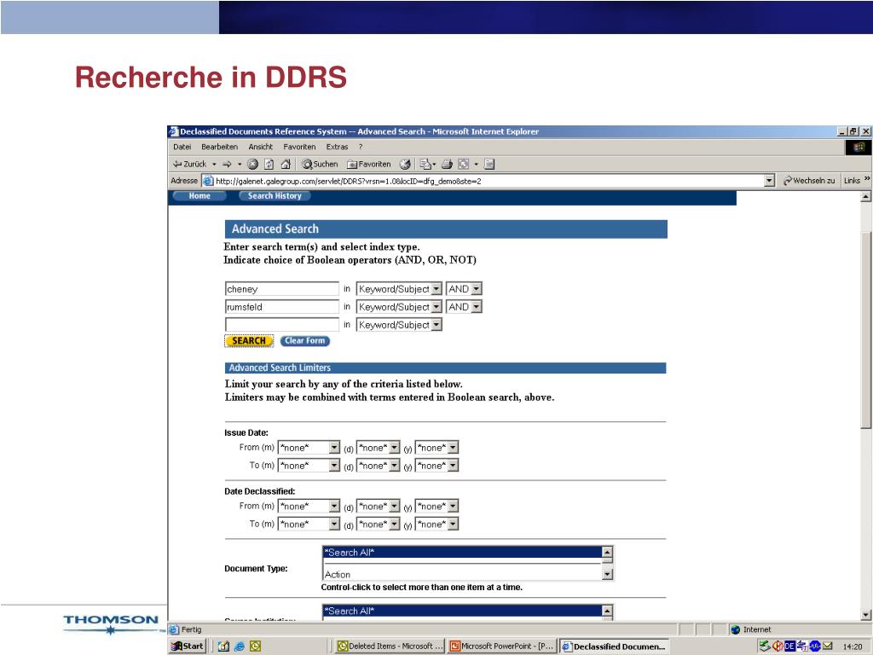Open the ? help menu

click(361, 147)
